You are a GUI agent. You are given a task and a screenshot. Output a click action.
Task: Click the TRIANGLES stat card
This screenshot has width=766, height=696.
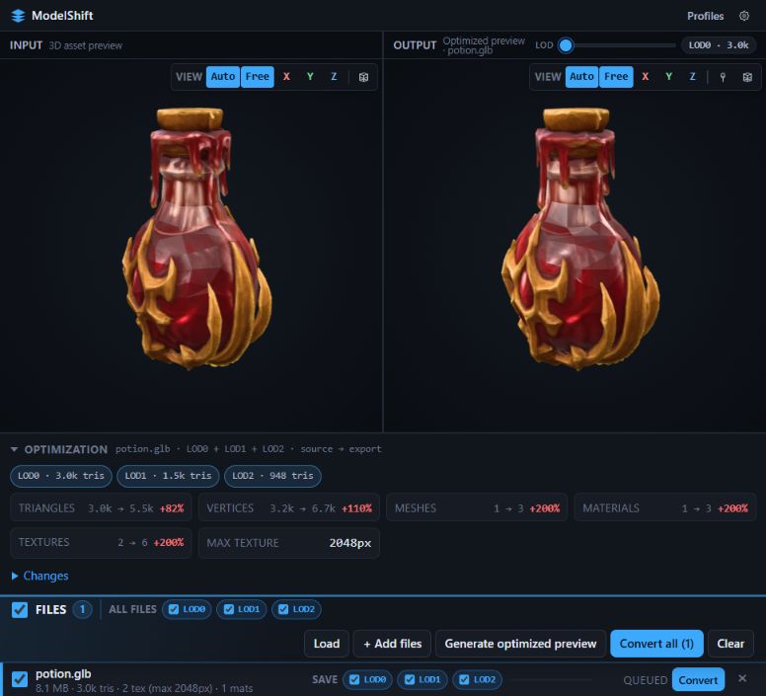(x=101, y=508)
